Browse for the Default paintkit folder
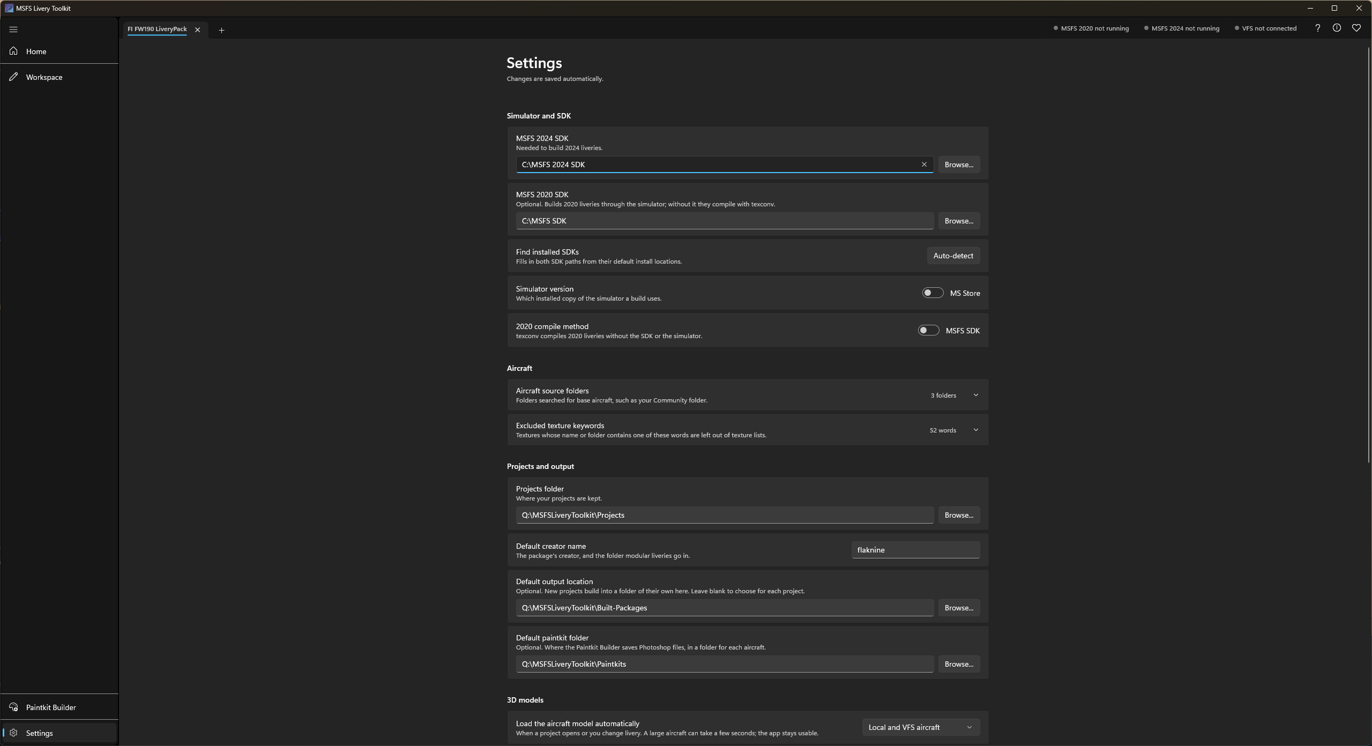Viewport: 1372px width, 746px height. pos(959,664)
